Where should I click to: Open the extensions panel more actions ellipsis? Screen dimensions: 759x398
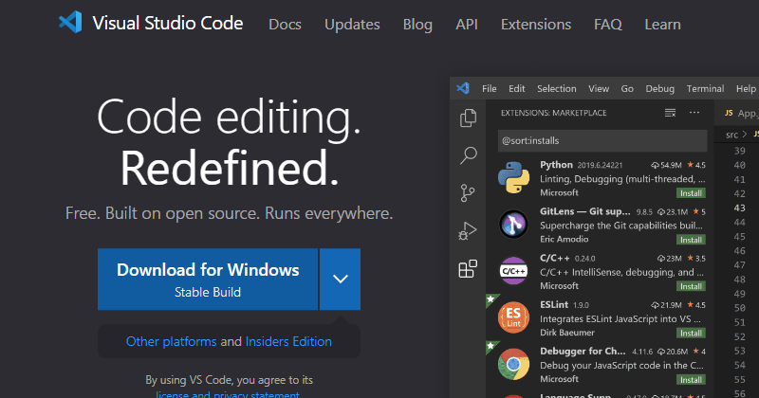tap(694, 113)
